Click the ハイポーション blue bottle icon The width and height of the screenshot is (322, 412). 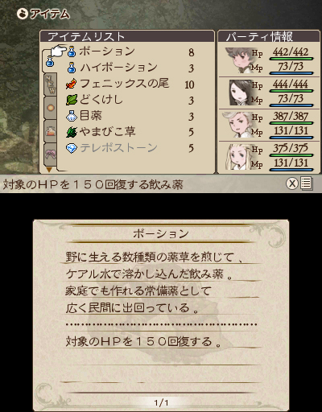tap(72, 68)
